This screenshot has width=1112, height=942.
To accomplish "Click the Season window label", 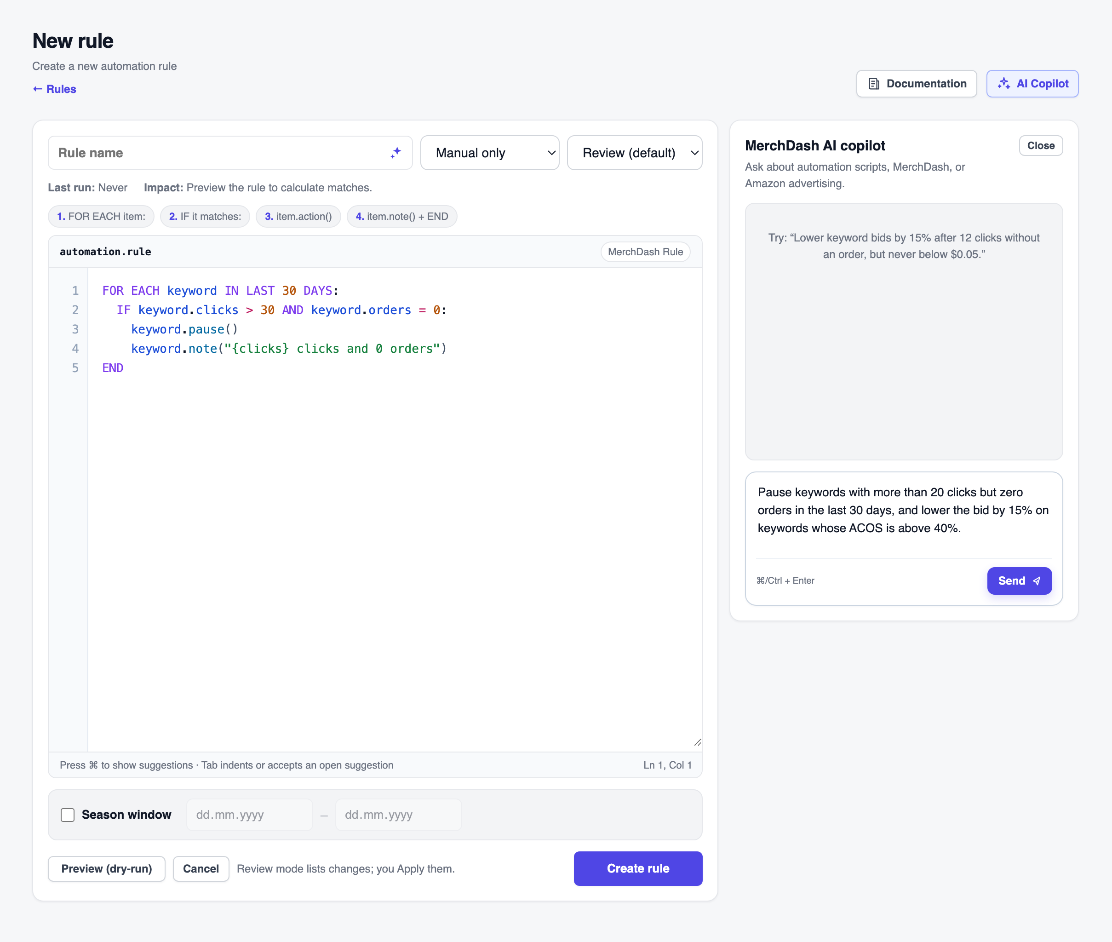I will [126, 815].
